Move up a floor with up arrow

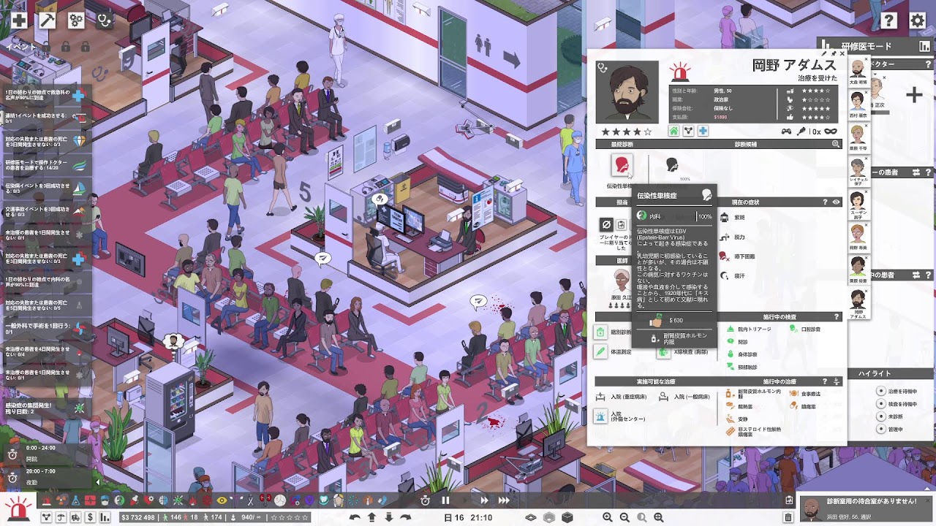point(371,517)
